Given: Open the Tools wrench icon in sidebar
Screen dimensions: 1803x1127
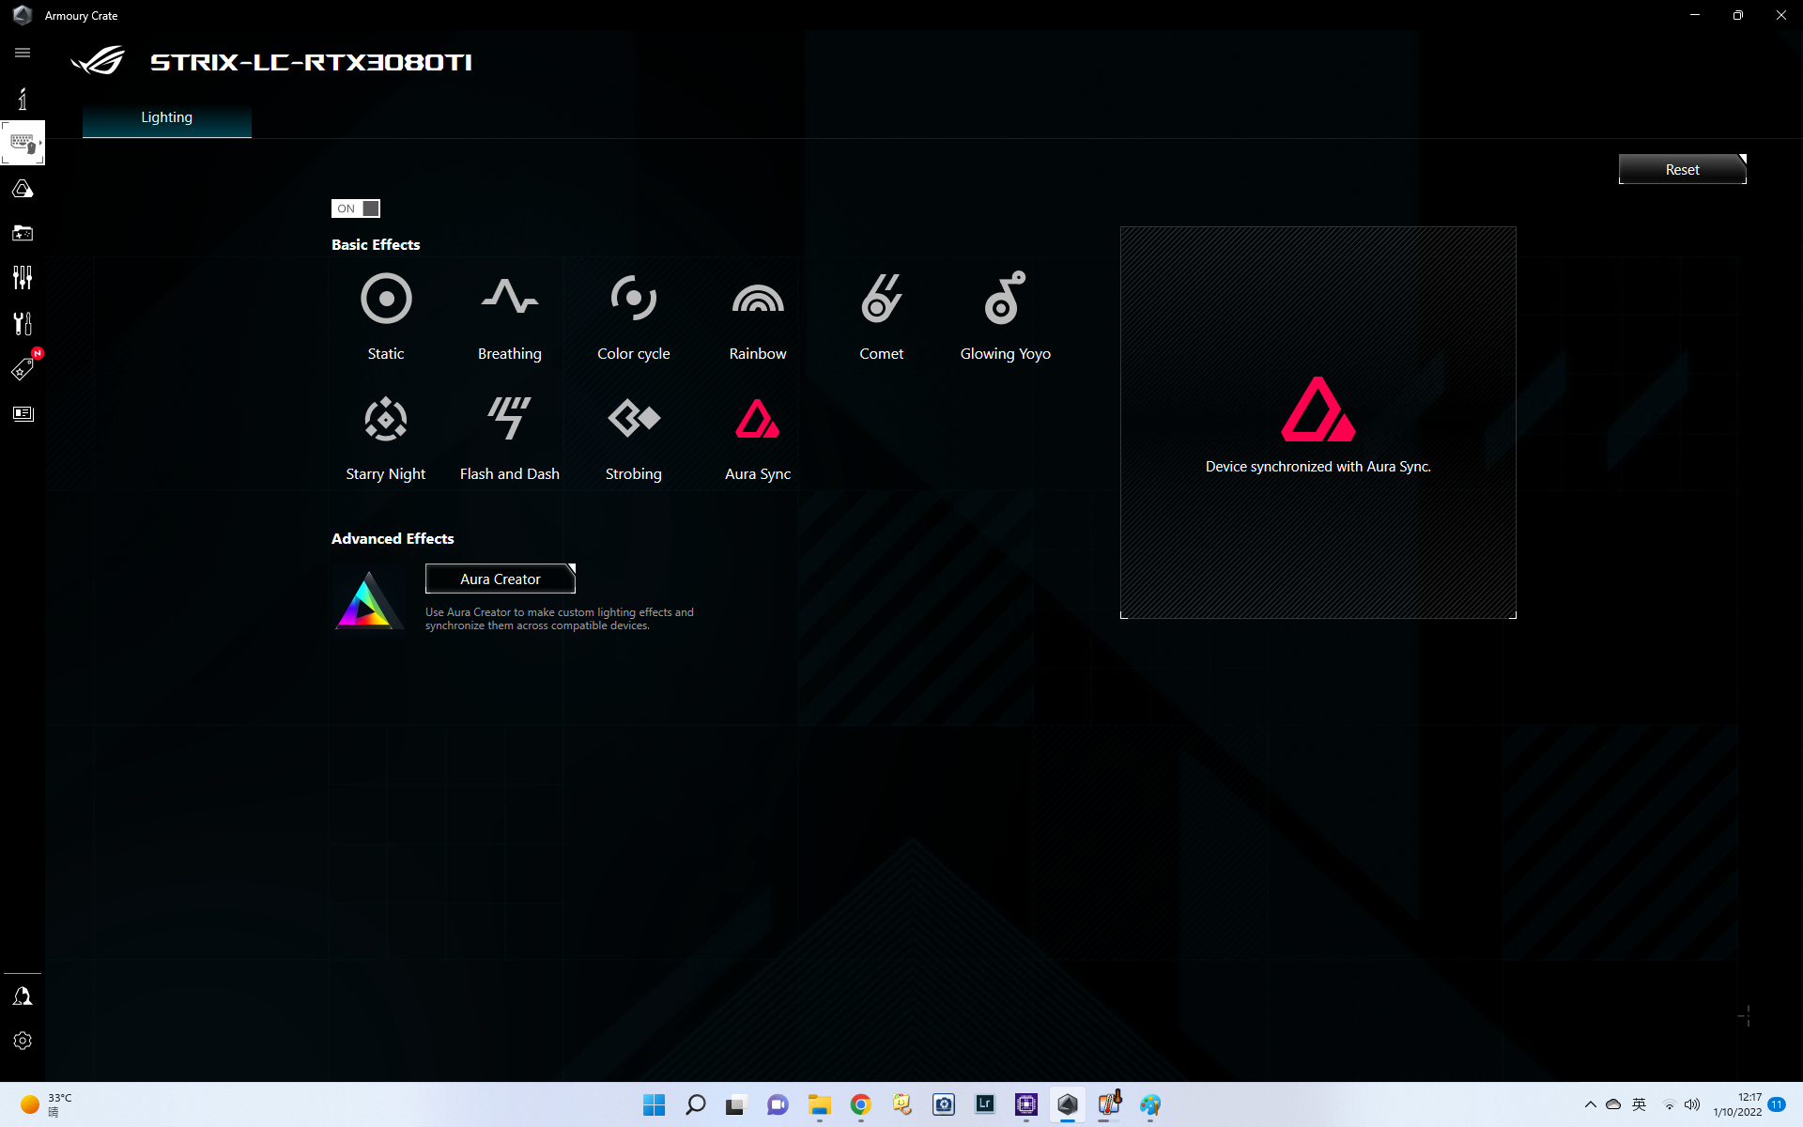Looking at the screenshot, I should coord(23,323).
